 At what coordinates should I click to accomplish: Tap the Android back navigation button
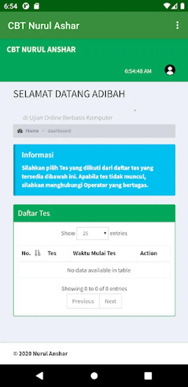[39, 375]
